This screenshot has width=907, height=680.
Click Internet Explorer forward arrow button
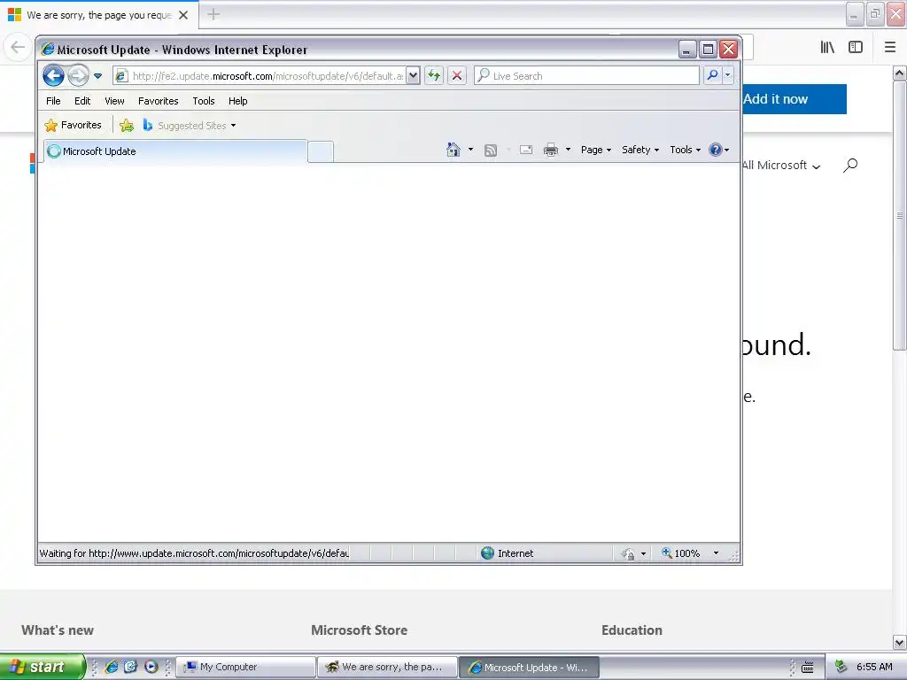pyautogui.click(x=78, y=76)
